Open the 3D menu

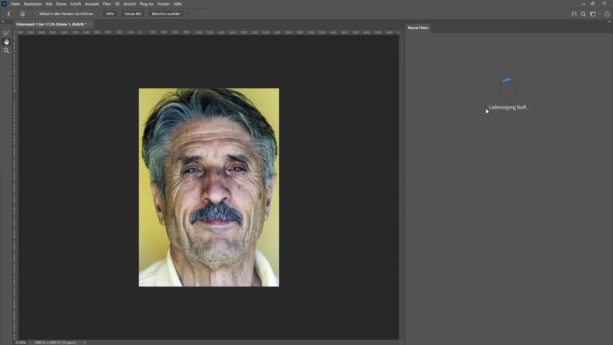coord(117,4)
